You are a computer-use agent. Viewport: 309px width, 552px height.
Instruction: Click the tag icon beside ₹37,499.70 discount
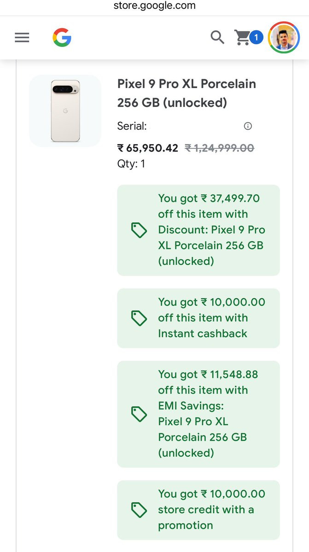point(139,230)
